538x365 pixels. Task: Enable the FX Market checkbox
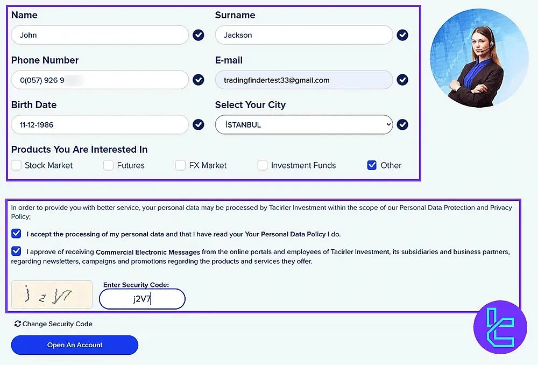(x=180, y=165)
